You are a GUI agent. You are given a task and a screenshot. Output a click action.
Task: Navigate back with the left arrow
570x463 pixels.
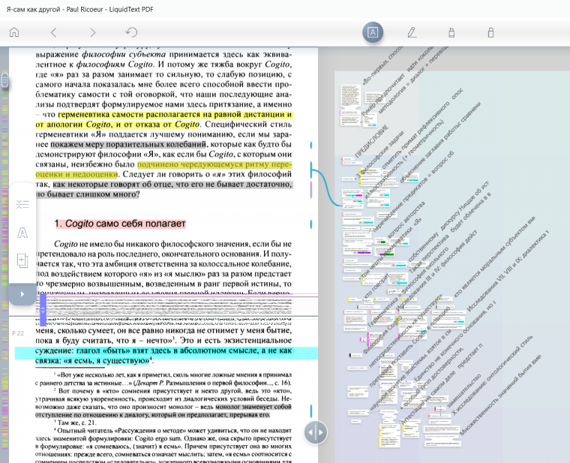click(53, 32)
